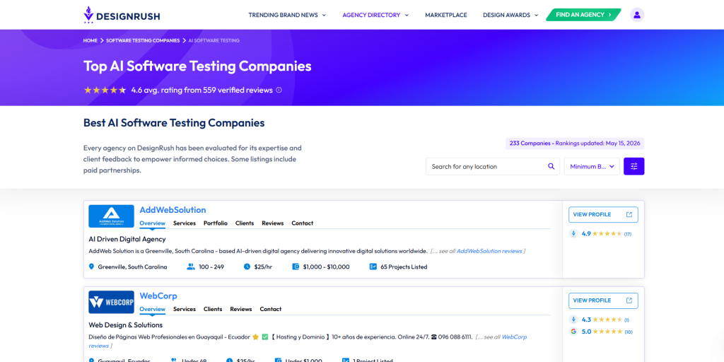Click the 233 Companies rankings updated badge
Image resolution: width=724 pixels, height=362 pixels.
575,143
